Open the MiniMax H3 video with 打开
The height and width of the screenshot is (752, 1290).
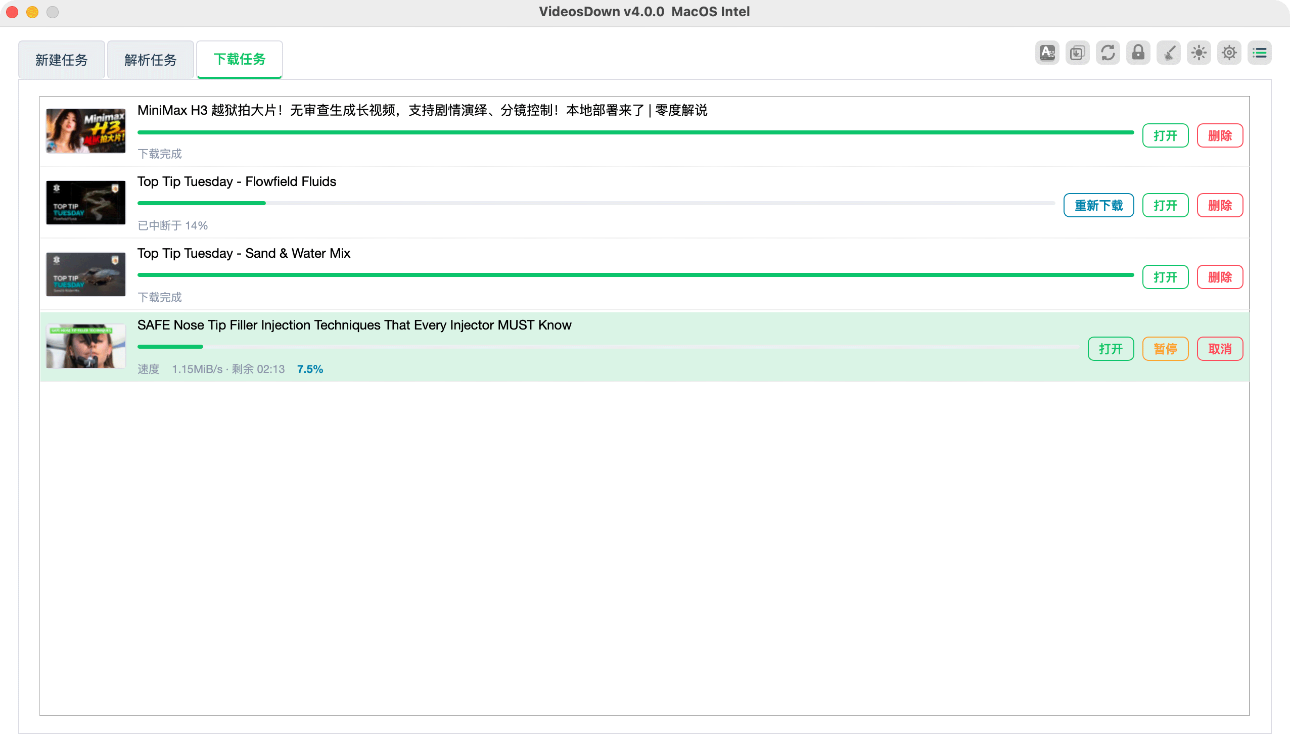[x=1165, y=135]
